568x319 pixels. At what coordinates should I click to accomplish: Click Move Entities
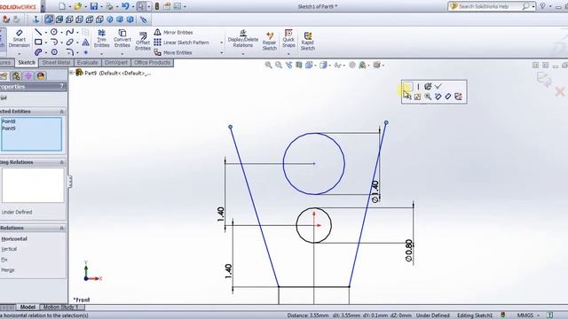[173, 52]
